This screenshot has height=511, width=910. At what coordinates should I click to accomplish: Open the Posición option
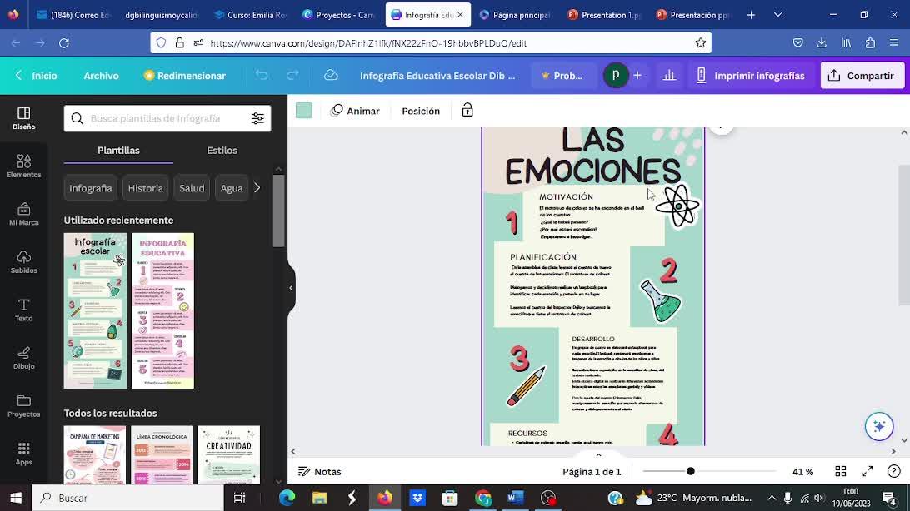coord(421,111)
